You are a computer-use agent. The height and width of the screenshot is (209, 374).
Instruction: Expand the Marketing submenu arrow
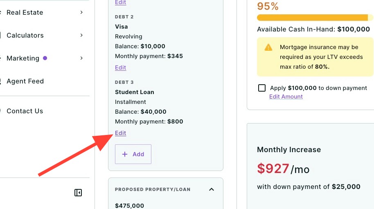81,58
